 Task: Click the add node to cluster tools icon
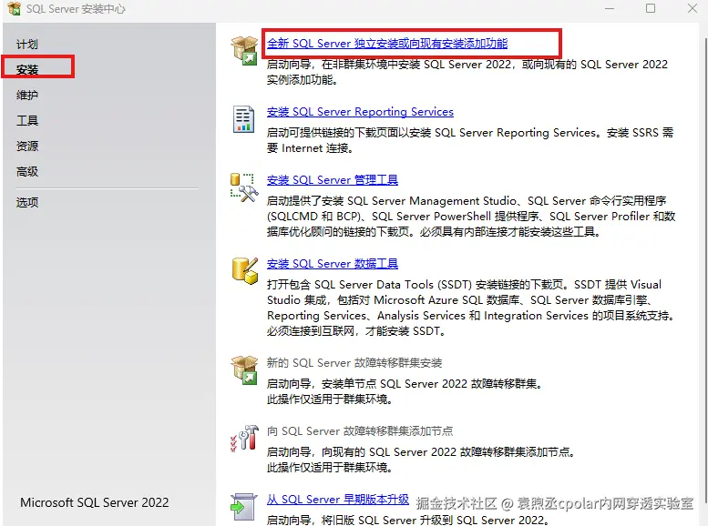coord(244,438)
